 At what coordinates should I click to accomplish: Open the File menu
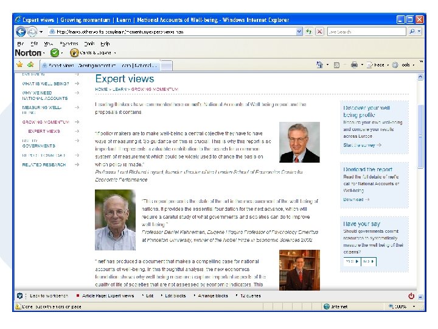pos(21,44)
